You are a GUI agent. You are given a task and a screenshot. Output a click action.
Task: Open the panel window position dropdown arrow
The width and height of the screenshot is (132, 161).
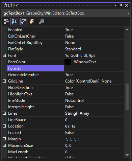[x=115, y=5]
